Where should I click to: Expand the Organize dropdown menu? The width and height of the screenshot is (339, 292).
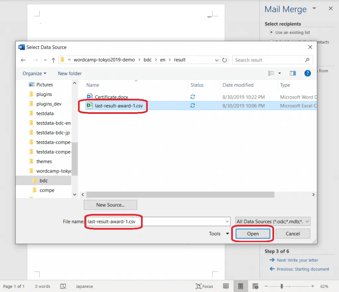(34, 73)
